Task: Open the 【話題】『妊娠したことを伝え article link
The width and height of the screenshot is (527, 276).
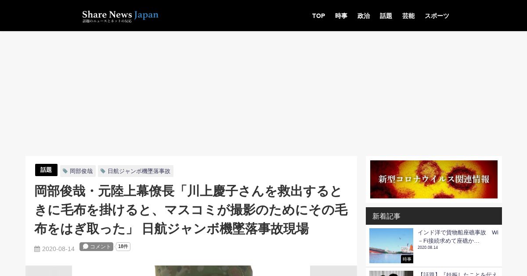Action: pos(458,274)
